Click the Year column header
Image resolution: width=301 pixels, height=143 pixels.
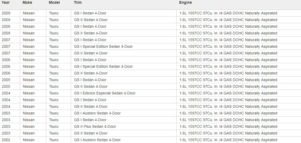[6, 3]
